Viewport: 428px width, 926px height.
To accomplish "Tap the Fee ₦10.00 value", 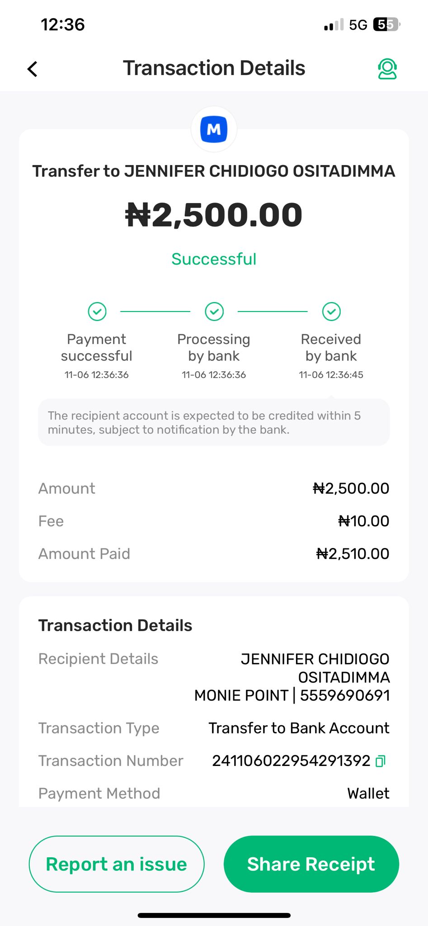I will coord(363,521).
